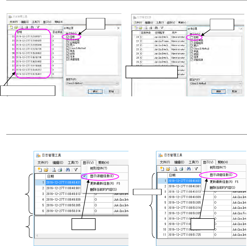Image resolution: width=247 pixels, height=246 pixels.
Task: Choose 删除当前的内容(S) in window with ticked 显示详细信息
Action: pos(103,189)
